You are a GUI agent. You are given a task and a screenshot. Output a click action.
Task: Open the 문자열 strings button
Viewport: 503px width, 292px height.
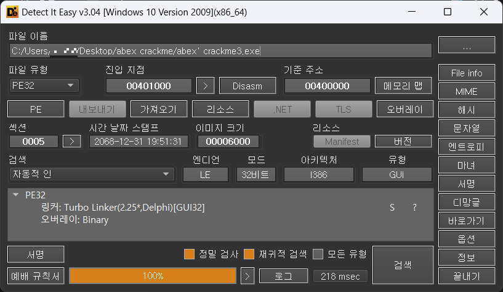coord(467,128)
